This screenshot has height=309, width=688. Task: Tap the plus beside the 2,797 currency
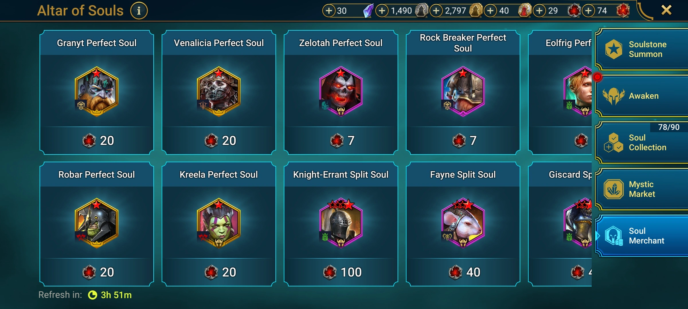[436, 11]
